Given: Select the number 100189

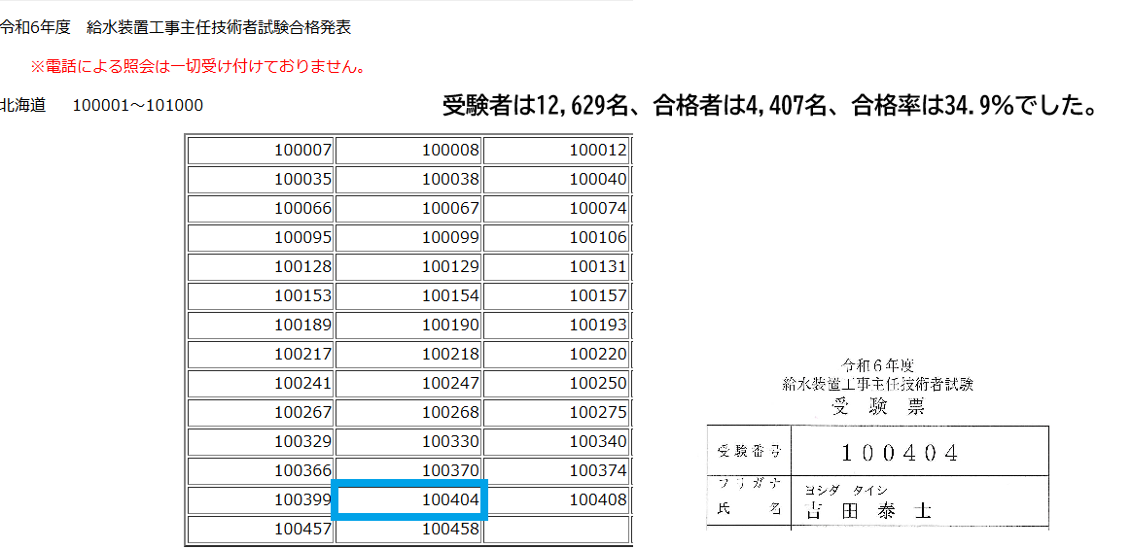Looking at the screenshot, I should pyautogui.click(x=303, y=326).
